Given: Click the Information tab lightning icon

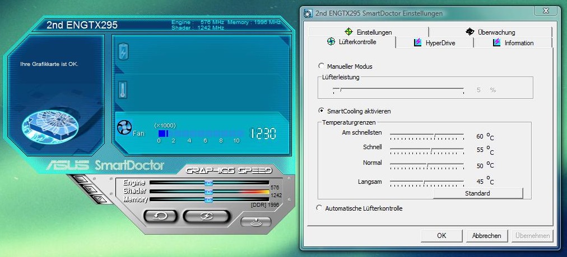Looking at the screenshot, I should (x=497, y=42).
